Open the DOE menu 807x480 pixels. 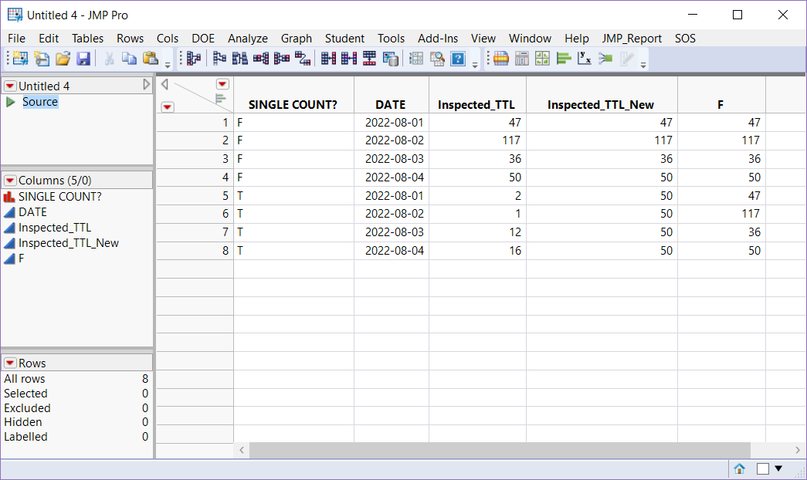(x=203, y=38)
